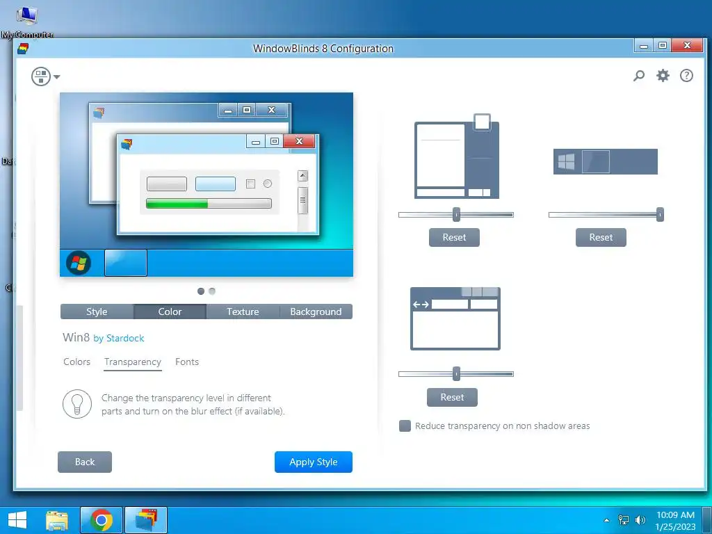
Task: Open File Explorer from the taskbar
Action: click(57, 520)
